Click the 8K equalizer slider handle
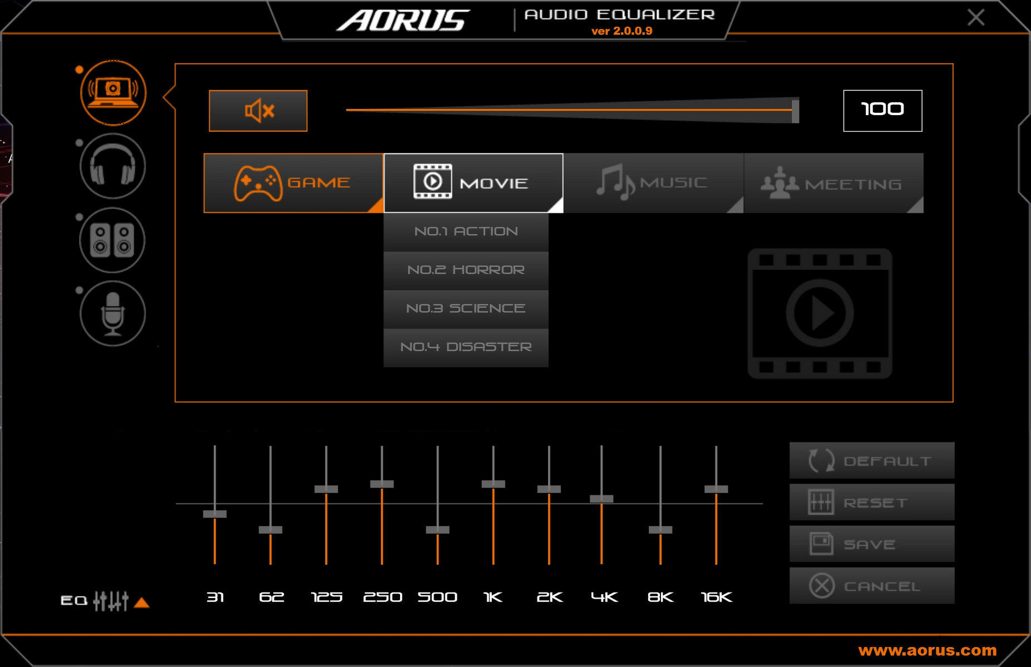Viewport: 1031px width, 667px height. 660,530
